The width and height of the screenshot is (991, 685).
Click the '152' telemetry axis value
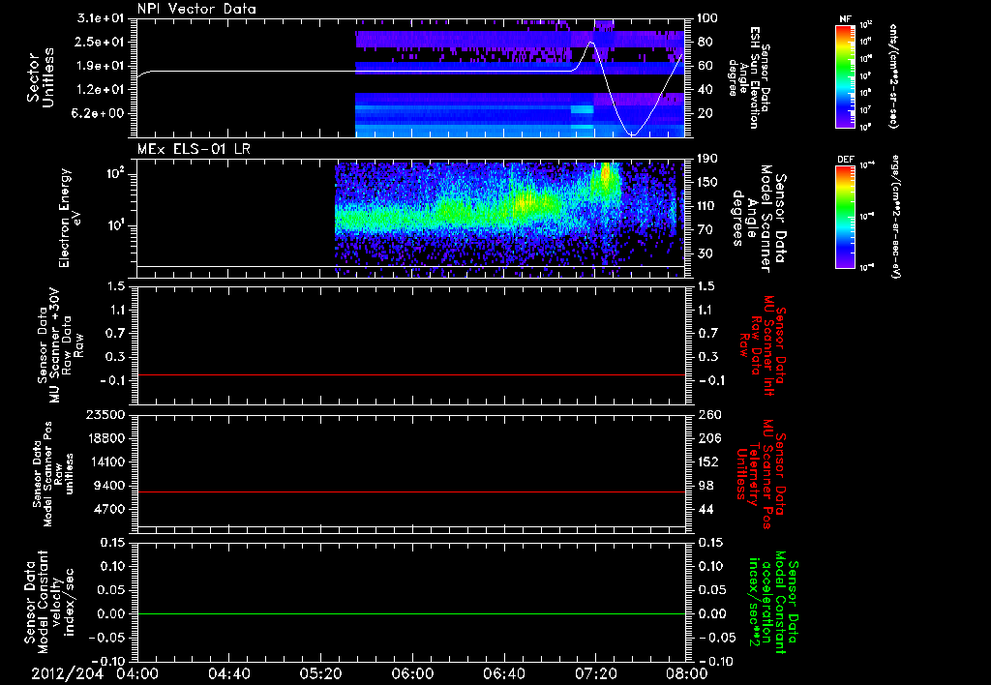pos(707,462)
